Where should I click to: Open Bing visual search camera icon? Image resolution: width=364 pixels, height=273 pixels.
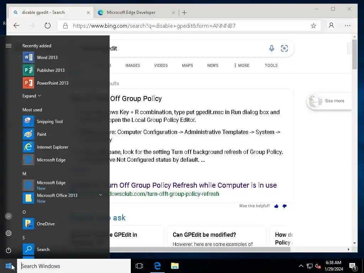point(284,48)
